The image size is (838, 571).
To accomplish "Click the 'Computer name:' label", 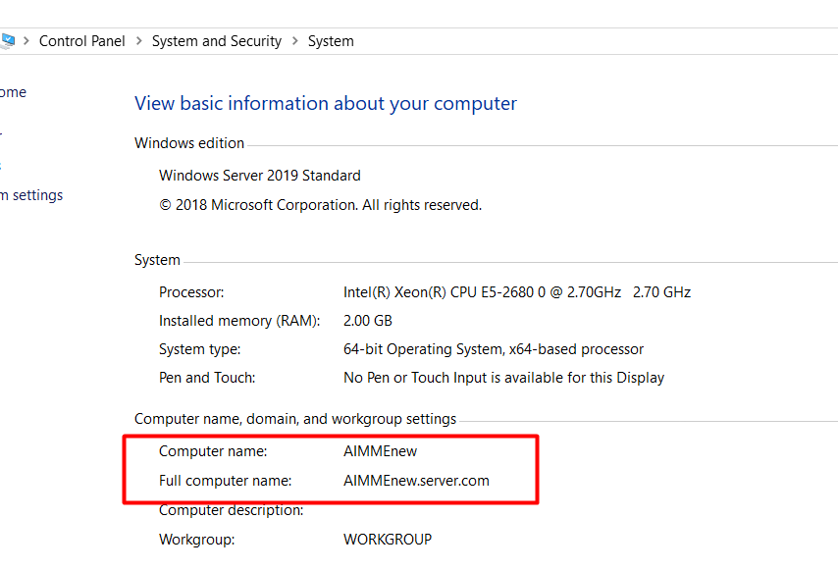I will pyautogui.click(x=213, y=451).
